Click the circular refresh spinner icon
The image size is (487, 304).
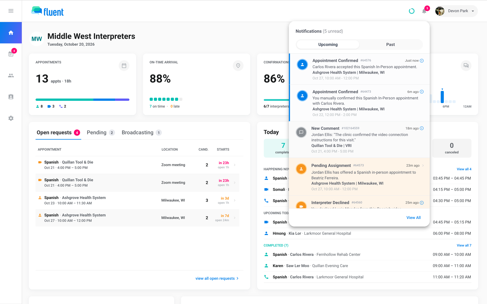tap(411, 11)
